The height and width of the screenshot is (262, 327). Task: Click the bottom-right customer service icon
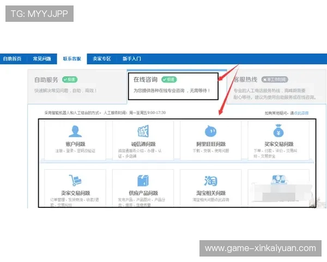point(278,179)
